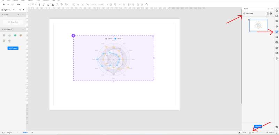This screenshot has width=279, height=135.
Task: Click the export slides icon beside New Slide
Action: [x=267, y=14]
